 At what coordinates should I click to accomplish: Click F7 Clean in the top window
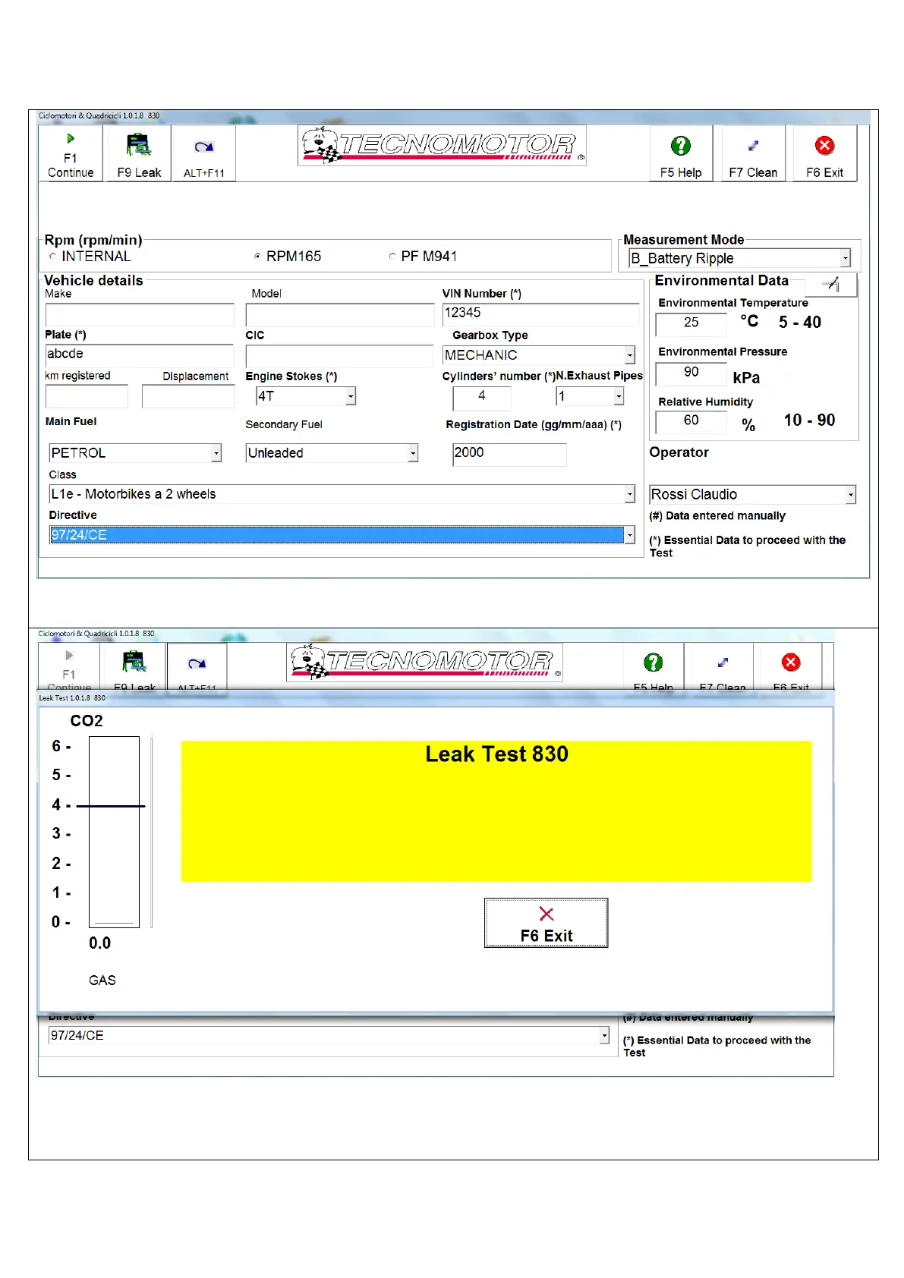pos(753,154)
